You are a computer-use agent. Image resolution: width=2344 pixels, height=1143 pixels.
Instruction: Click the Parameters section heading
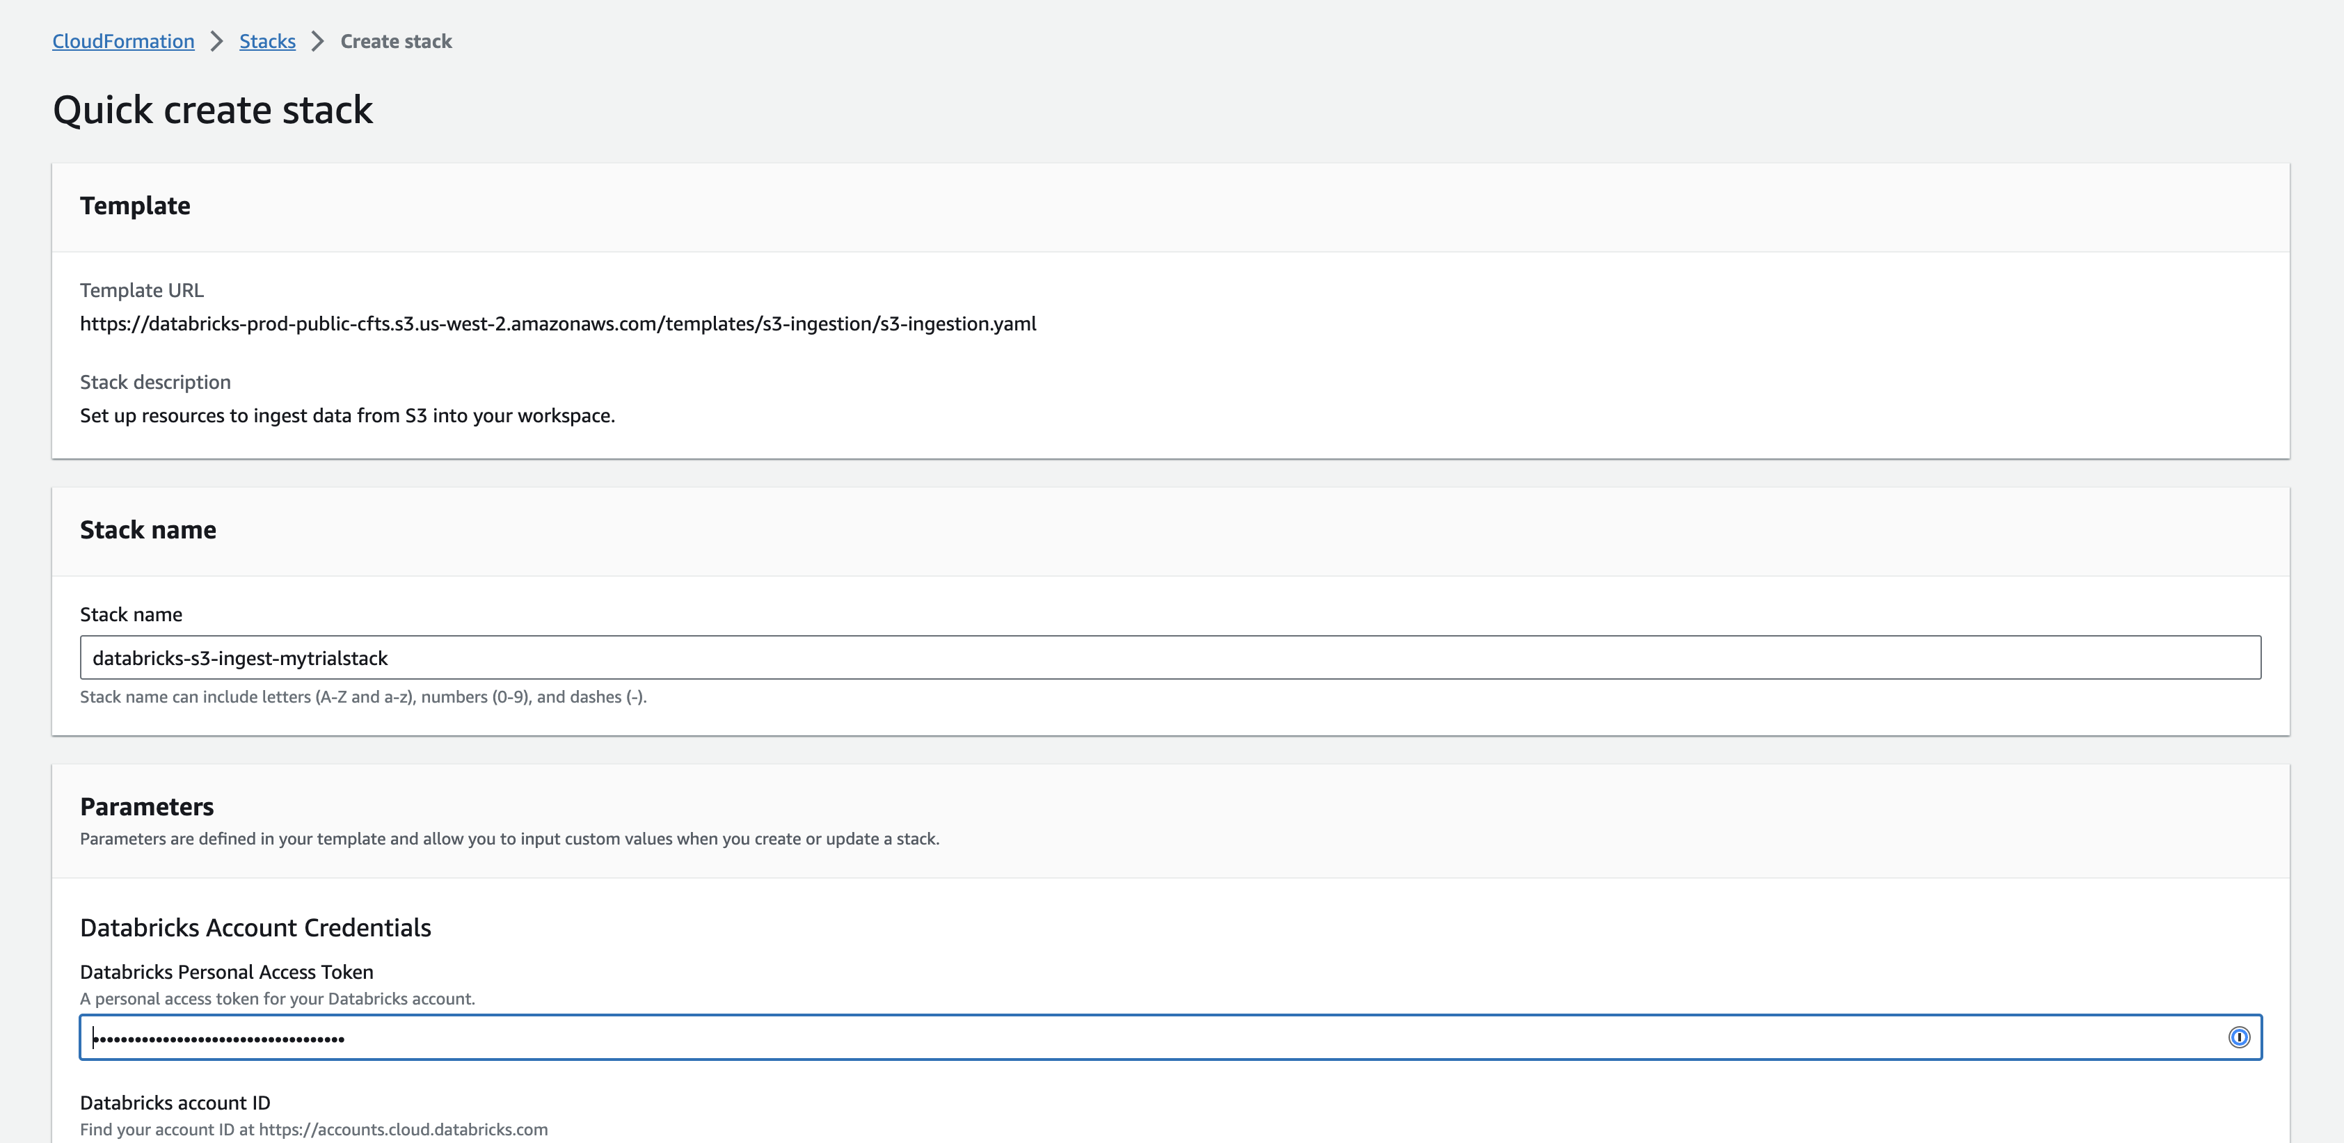click(x=147, y=806)
